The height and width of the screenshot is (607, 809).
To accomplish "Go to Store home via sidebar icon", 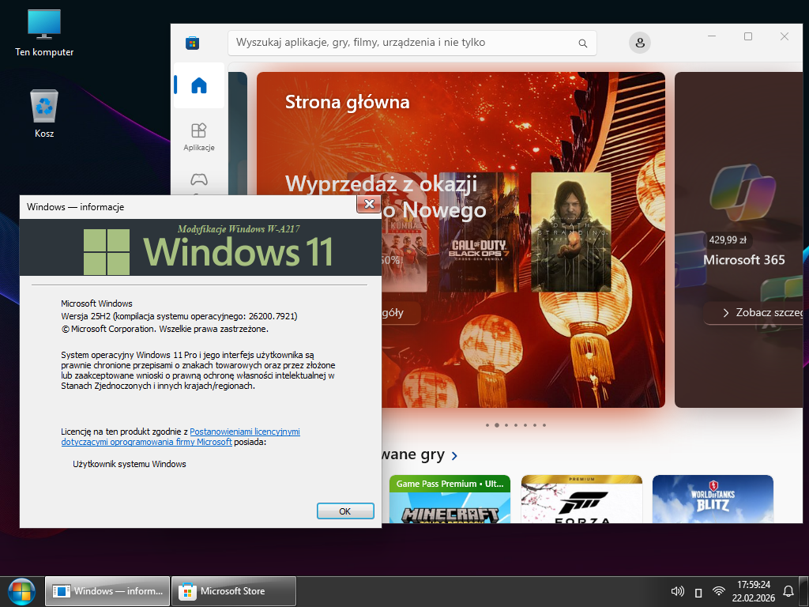I will coord(199,85).
